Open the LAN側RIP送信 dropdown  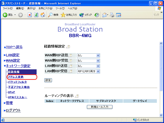88,66
